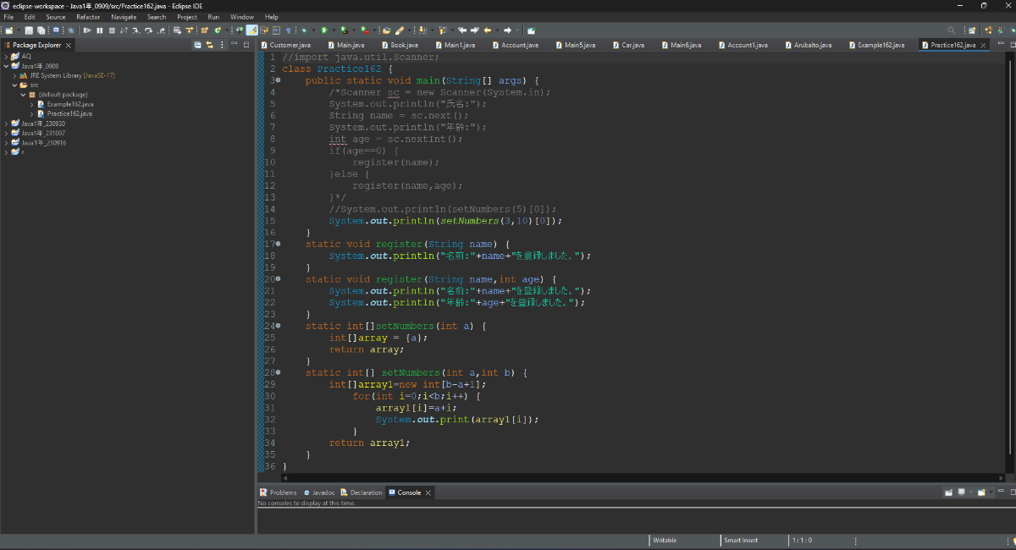Screen dimensions: 1016x550
Task: Click the green Run button in toolbar
Action: click(x=323, y=30)
